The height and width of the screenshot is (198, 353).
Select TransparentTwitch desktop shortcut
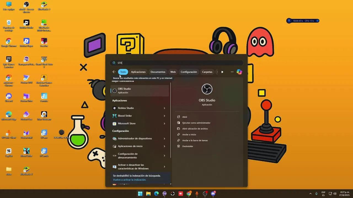[26, 61]
